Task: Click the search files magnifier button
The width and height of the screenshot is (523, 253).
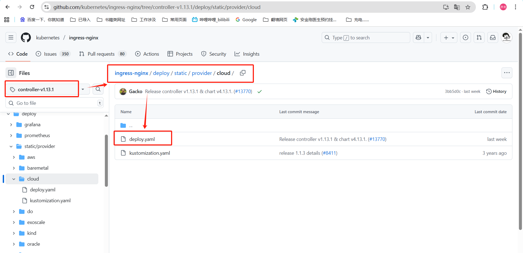Action: click(98, 89)
